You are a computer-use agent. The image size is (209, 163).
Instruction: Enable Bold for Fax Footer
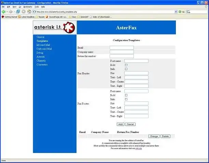pos(126,95)
